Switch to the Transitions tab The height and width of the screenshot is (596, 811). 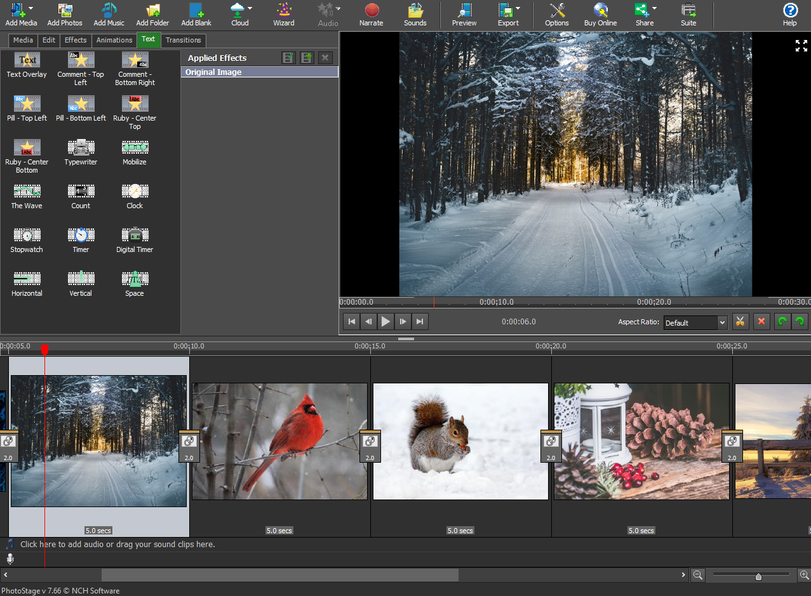pos(183,40)
